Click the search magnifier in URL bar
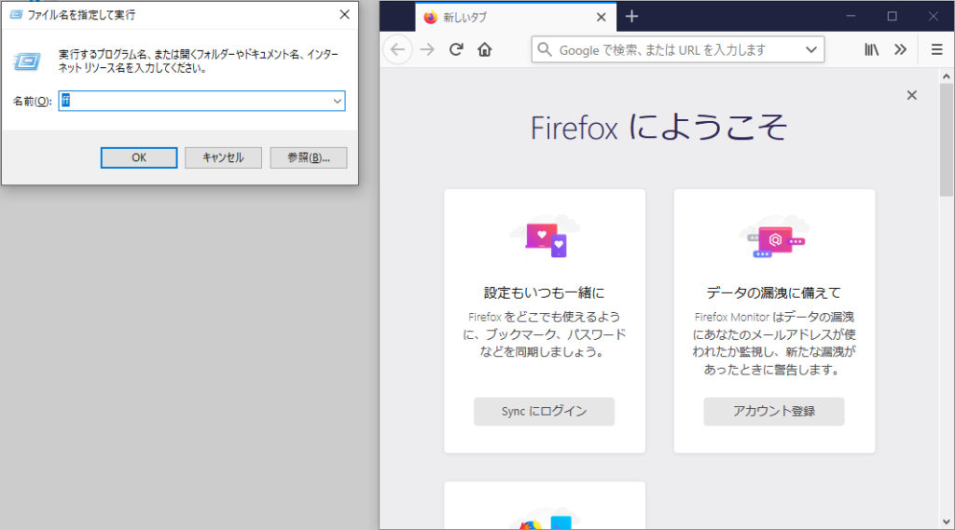This screenshot has height=530, width=955. click(x=545, y=49)
